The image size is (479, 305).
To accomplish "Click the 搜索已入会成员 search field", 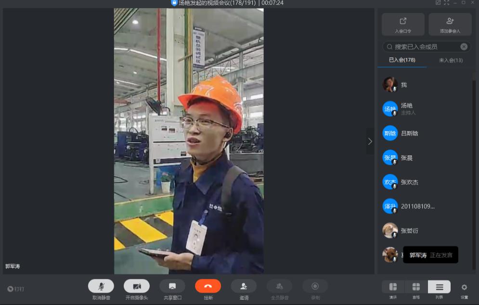I will pyautogui.click(x=423, y=47).
